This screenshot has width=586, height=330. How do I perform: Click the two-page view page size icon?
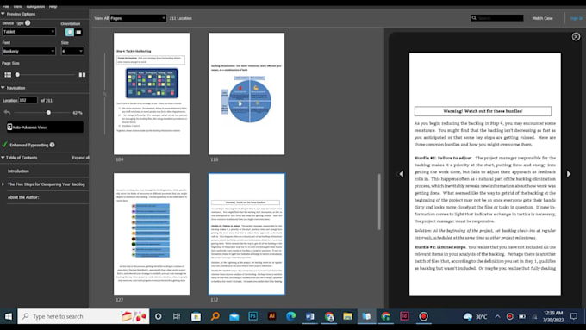[x=82, y=75]
